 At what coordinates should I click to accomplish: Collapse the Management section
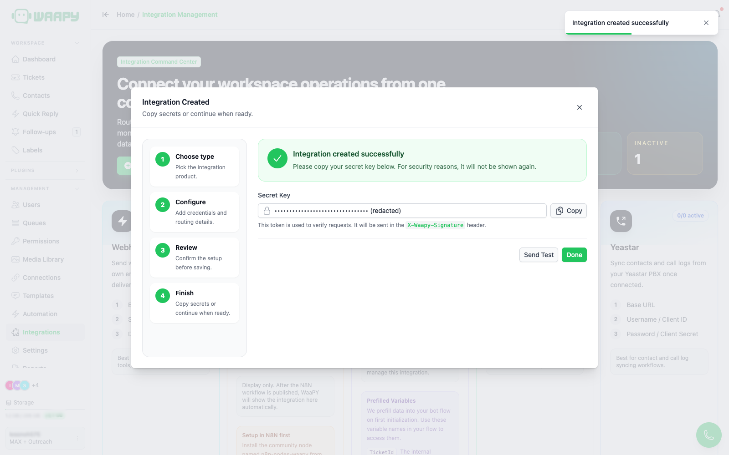77,189
